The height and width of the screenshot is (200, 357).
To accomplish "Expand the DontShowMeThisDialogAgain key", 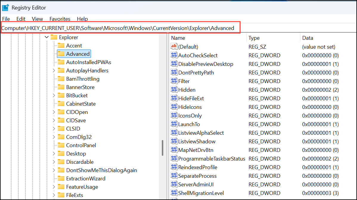I will click(x=54, y=170).
